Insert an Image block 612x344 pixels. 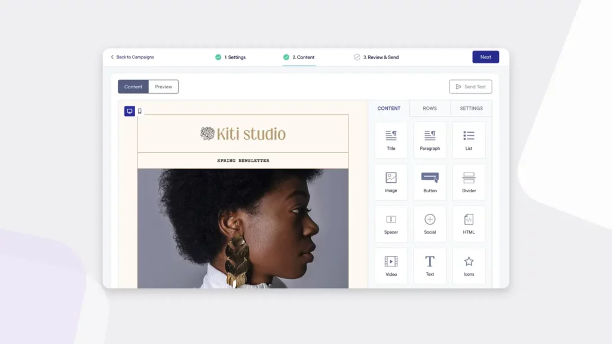pyautogui.click(x=391, y=182)
